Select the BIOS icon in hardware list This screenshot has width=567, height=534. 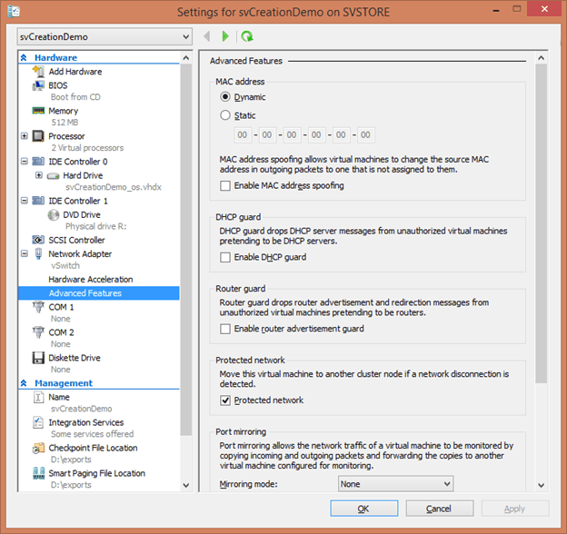point(39,85)
